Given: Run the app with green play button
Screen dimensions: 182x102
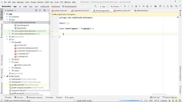Looking at the screenshot, I should point(125,6).
